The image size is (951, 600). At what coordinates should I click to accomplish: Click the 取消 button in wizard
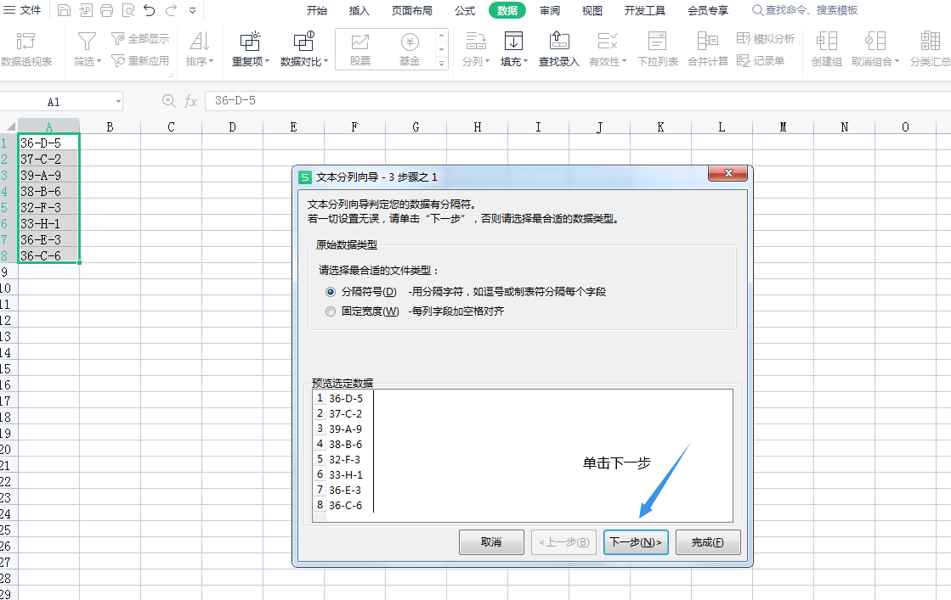[x=491, y=542]
